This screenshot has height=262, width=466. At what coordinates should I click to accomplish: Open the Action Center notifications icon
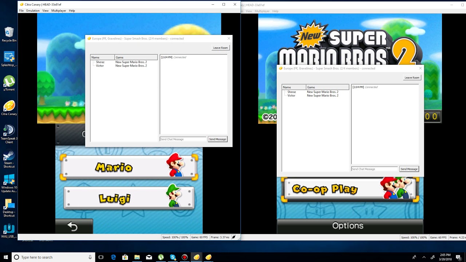458,257
